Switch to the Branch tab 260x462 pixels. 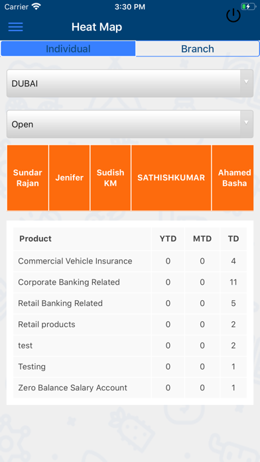click(198, 48)
